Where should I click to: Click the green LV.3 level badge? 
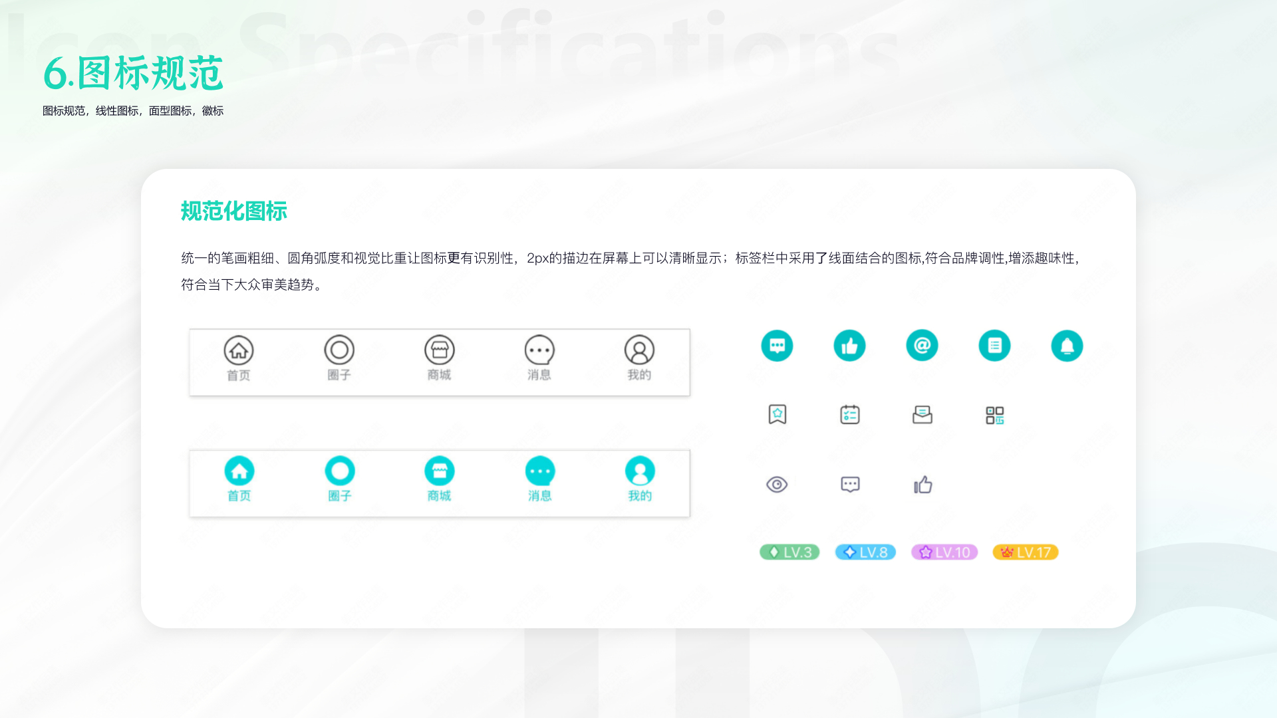(x=789, y=552)
